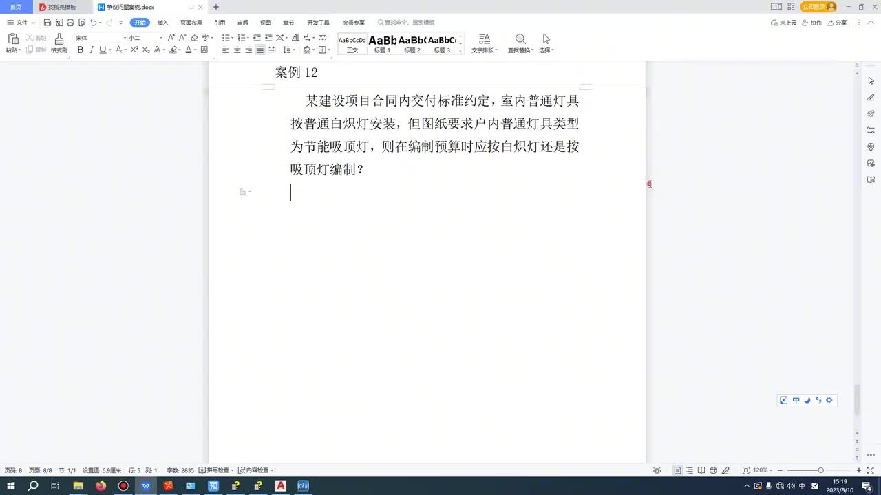Click the Paste clipboard icon
881x495 pixels.
[x=12, y=39]
